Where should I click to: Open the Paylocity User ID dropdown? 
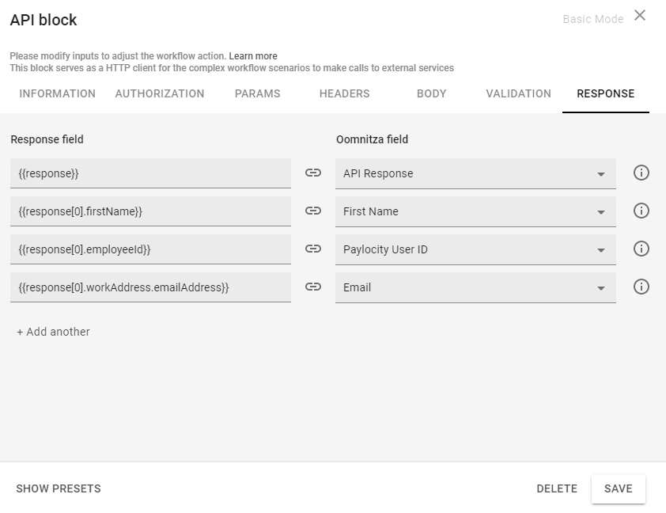pos(475,250)
